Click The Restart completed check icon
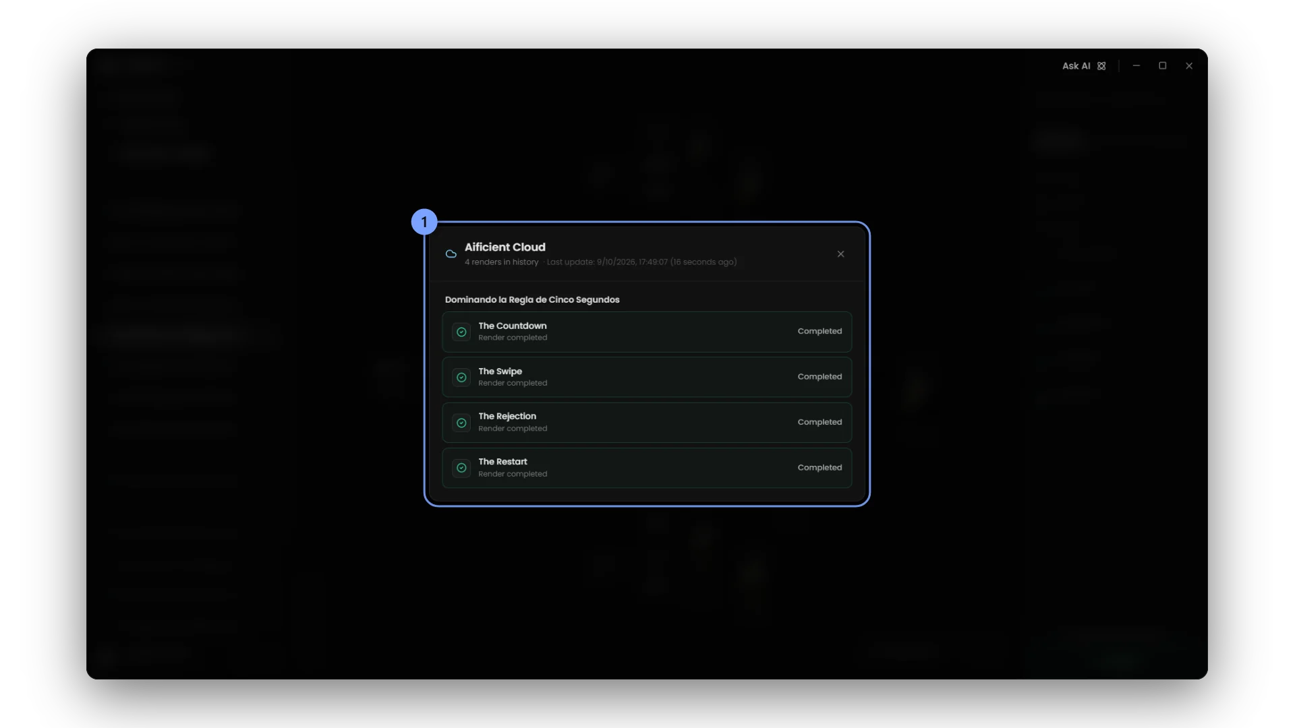This screenshot has width=1295, height=728. point(461,468)
